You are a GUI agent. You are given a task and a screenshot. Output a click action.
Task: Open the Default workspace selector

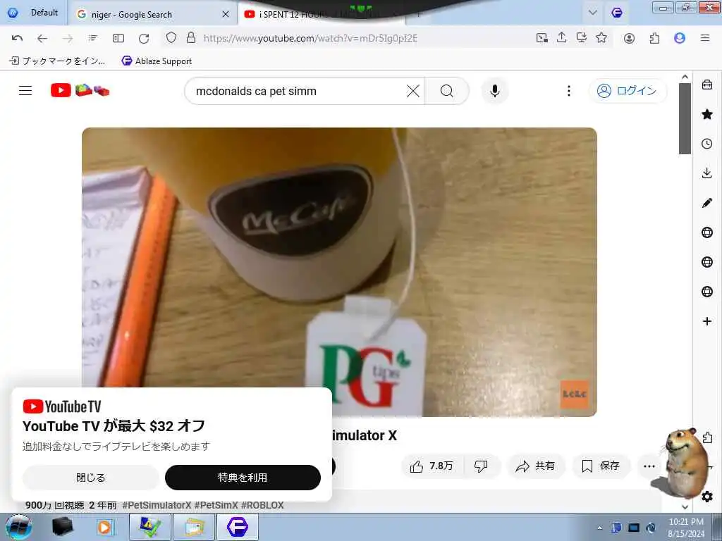33,13
